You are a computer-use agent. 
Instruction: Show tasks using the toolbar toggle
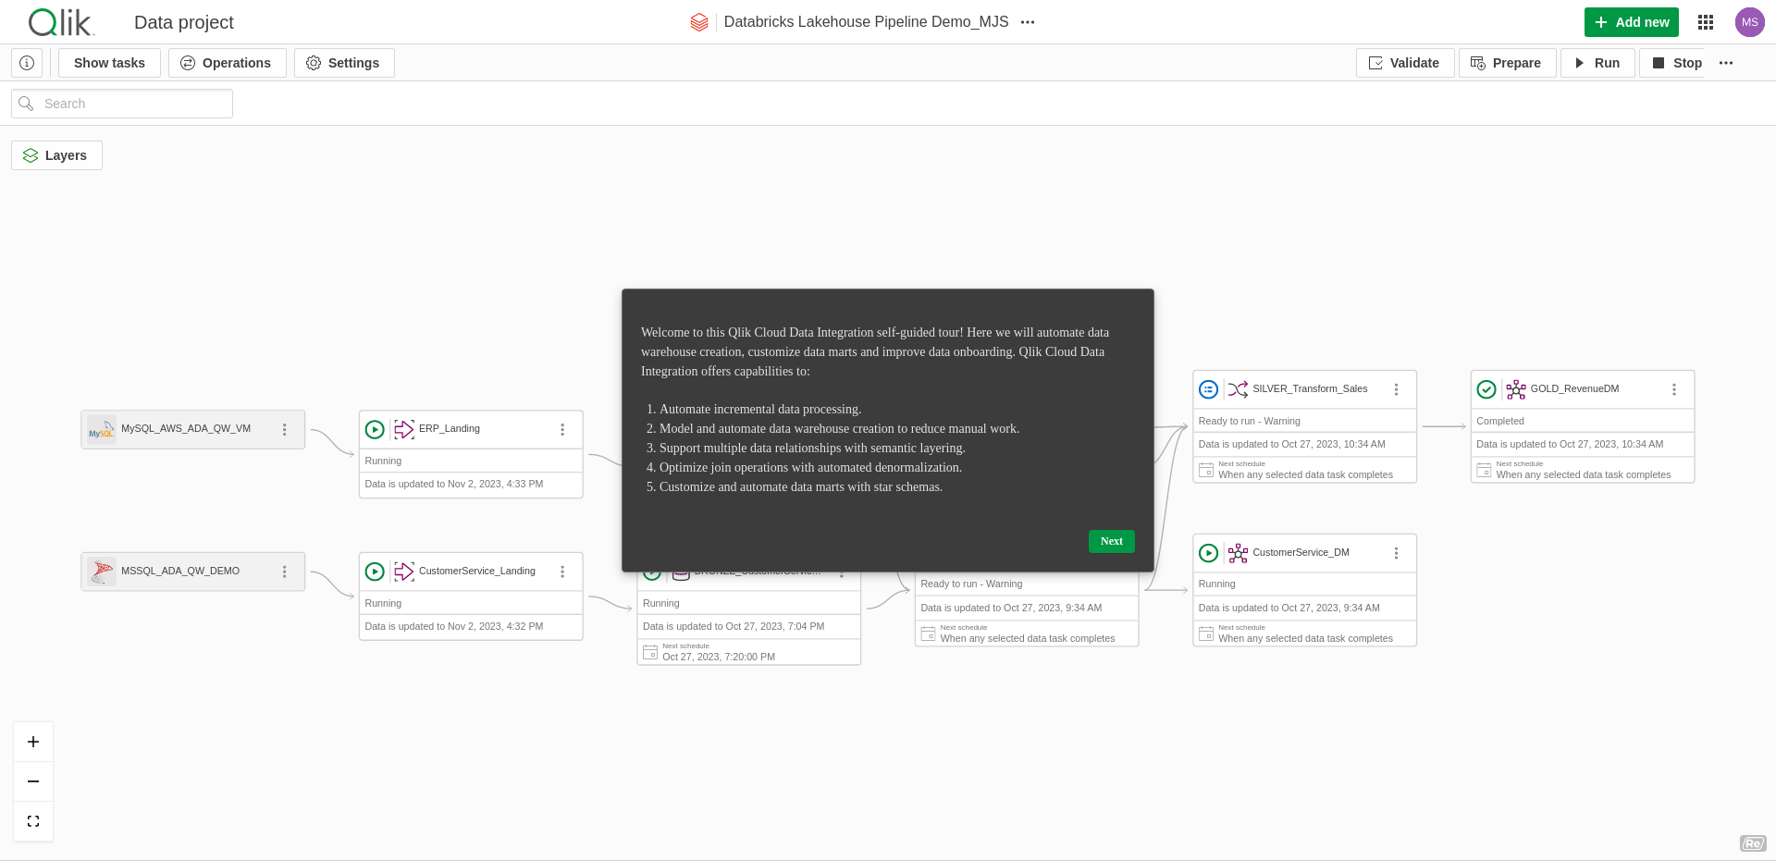pos(108,62)
